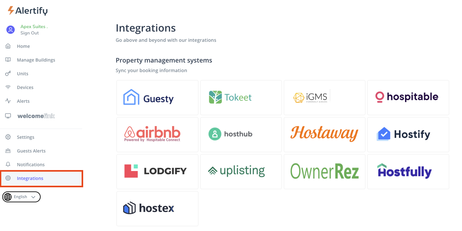Select the Guesty integration card

click(x=157, y=98)
